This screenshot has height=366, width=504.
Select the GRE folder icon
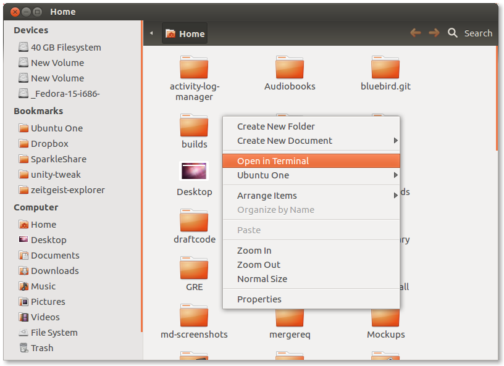click(x=194, y=268)
